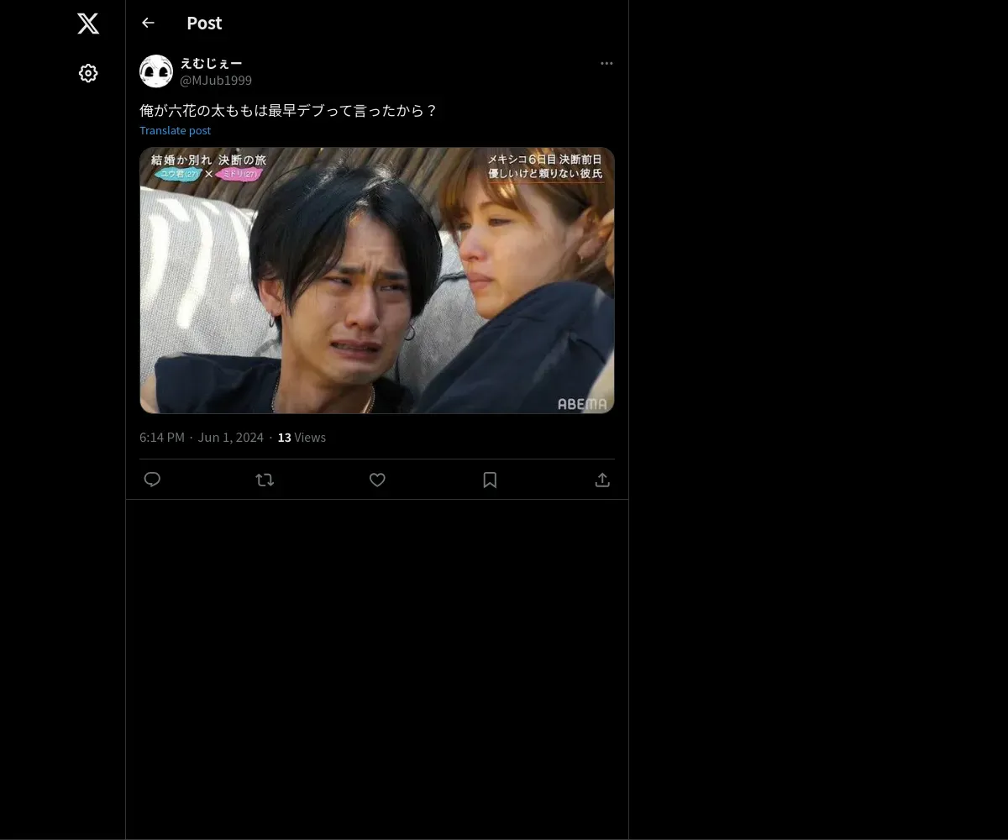Open the @MJub1999 handle link
The image size is (1008, 840).
click(216, 81)
